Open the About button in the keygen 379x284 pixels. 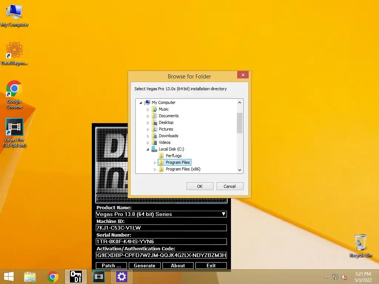coord(178,266)
